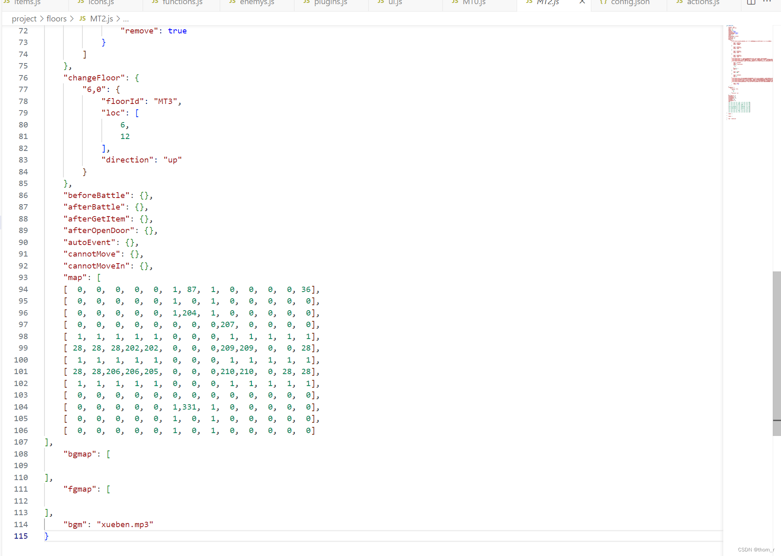
Task: Open the MT2.js breadcrumb item
Action: pos(101,19)
